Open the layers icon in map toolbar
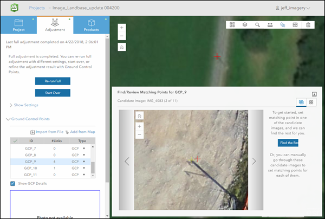325x219 pixels. tap(245, 25)
